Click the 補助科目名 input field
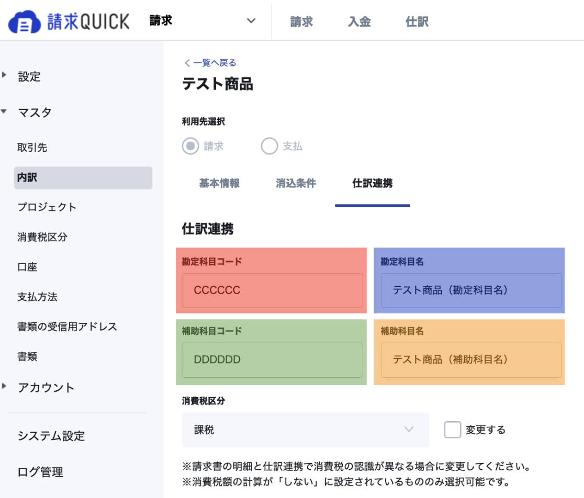584x498 pixels. (471, 360)
